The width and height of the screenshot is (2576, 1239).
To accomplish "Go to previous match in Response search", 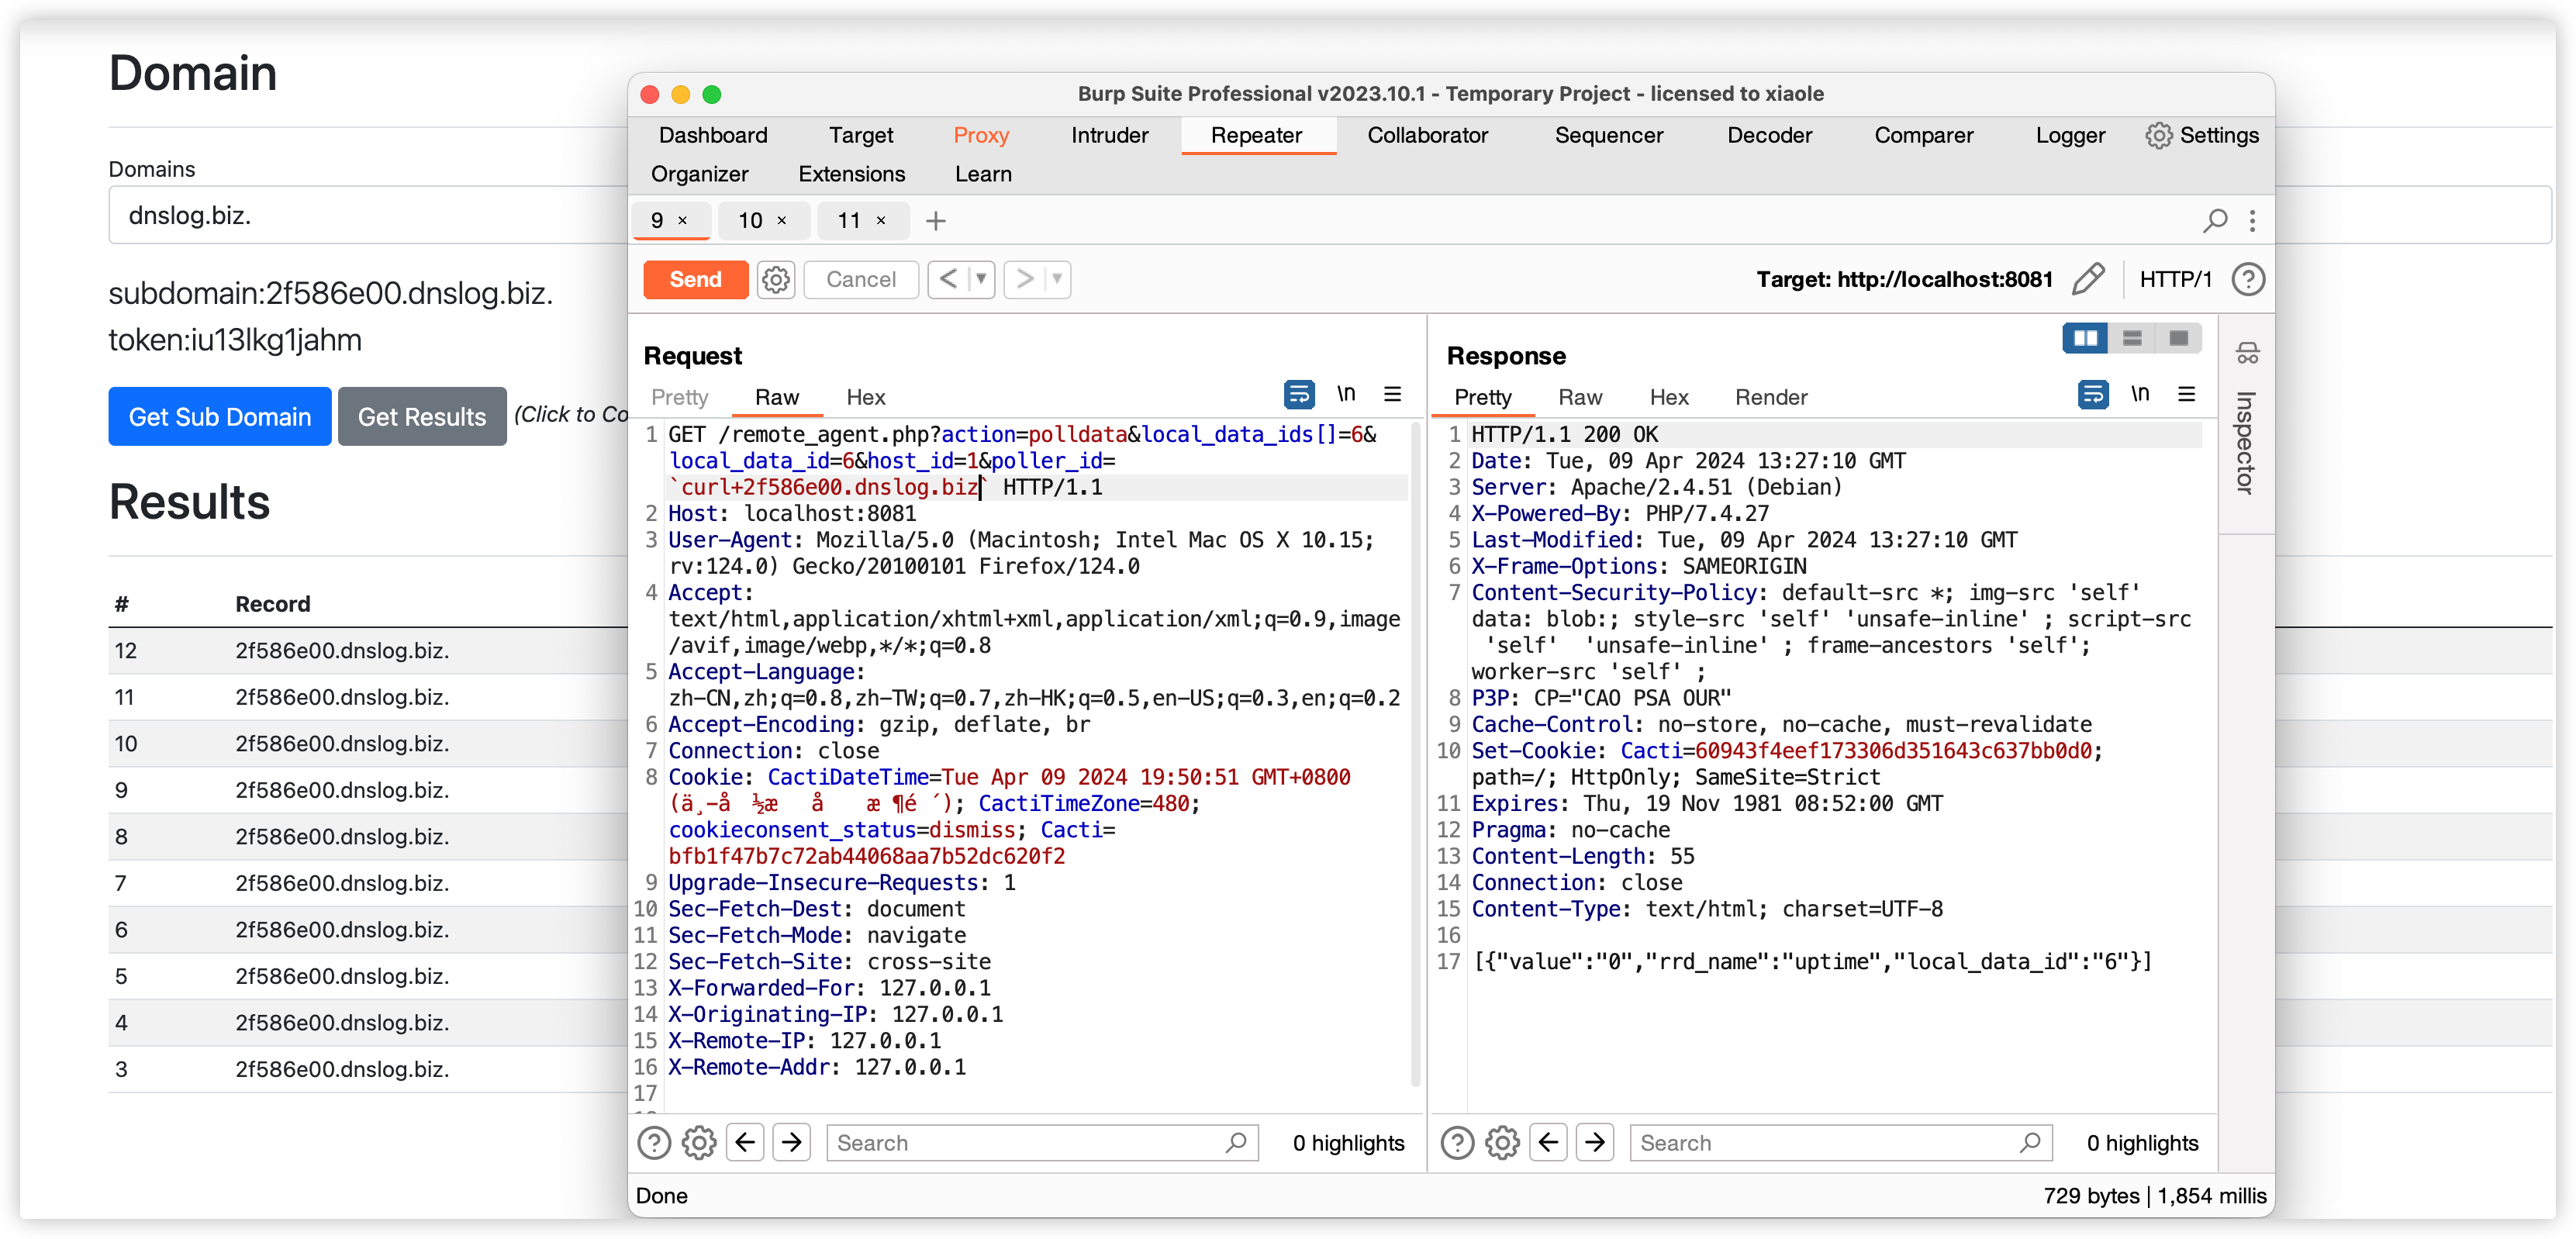I will point(1548,1142).
